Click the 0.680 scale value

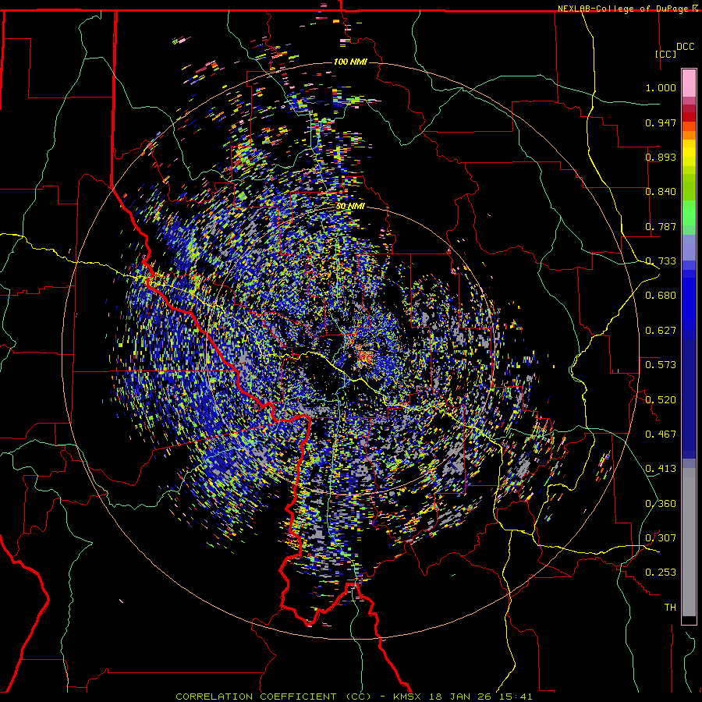(661, 296)
